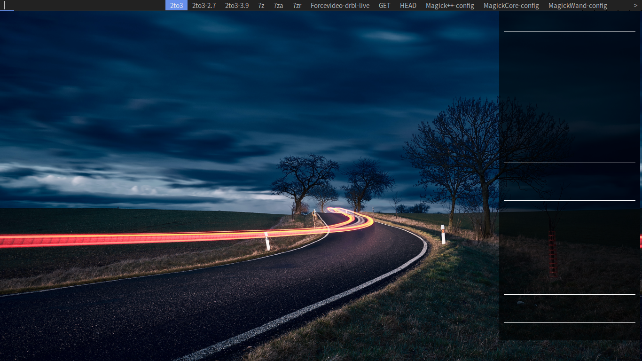Select the 7z entry
The width and height of the screenshot is (642, 361).
tap(261, 6)
